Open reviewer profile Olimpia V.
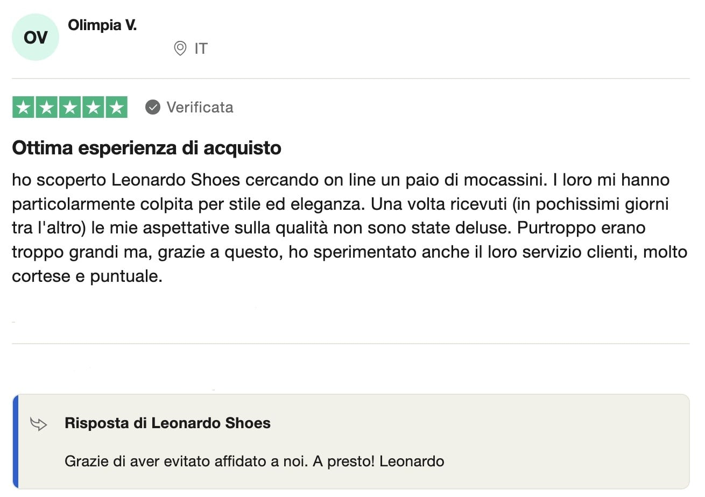 click(102, 25)
